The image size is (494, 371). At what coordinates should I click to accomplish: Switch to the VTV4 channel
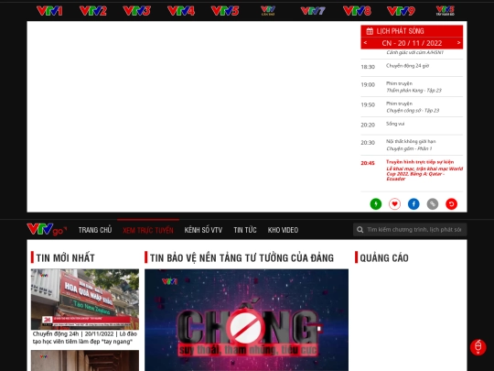[x=181, y=11]
